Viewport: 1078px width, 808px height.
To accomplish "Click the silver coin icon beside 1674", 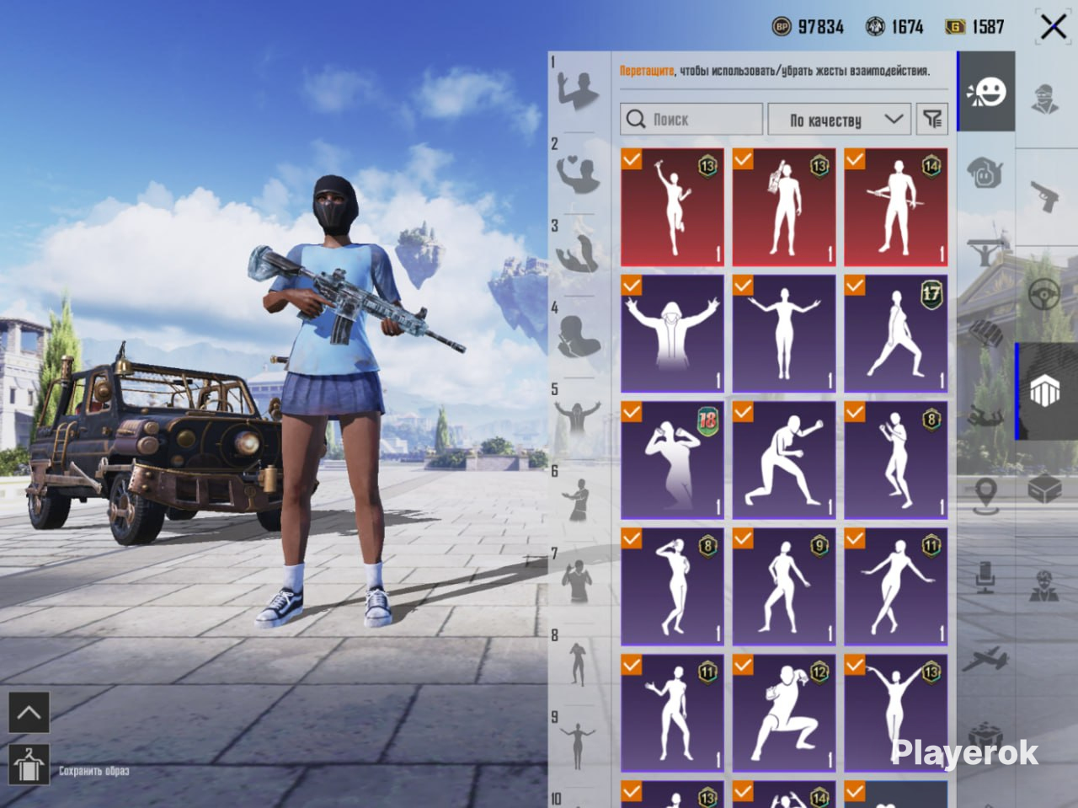I will coord(875,27).
